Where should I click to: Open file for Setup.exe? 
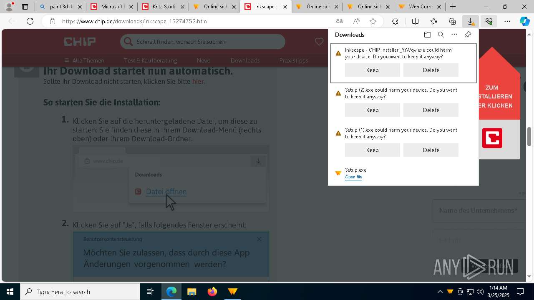(353, 177)
